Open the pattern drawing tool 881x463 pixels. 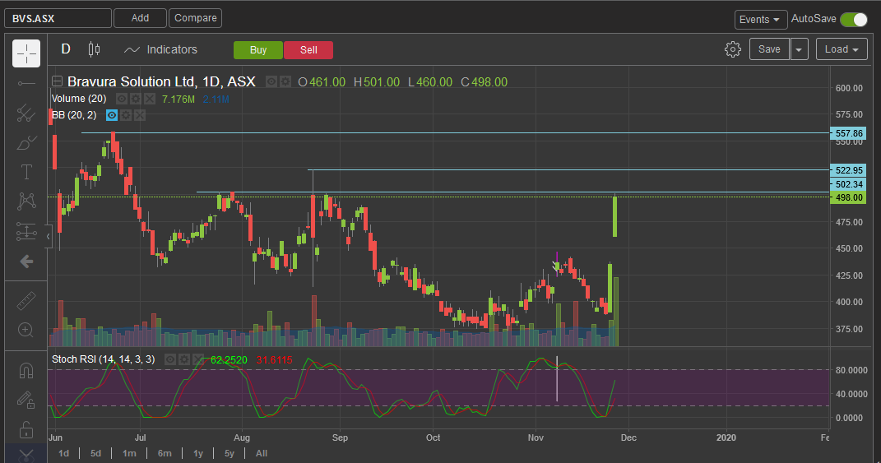point(26,201)
